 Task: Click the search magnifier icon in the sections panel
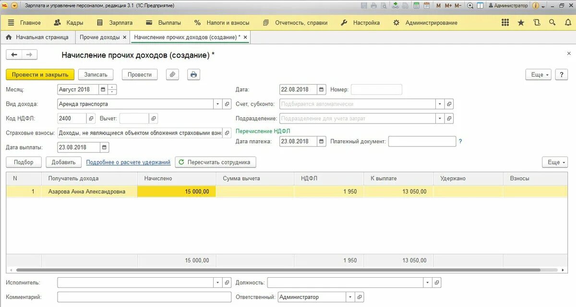pos(552,23)
